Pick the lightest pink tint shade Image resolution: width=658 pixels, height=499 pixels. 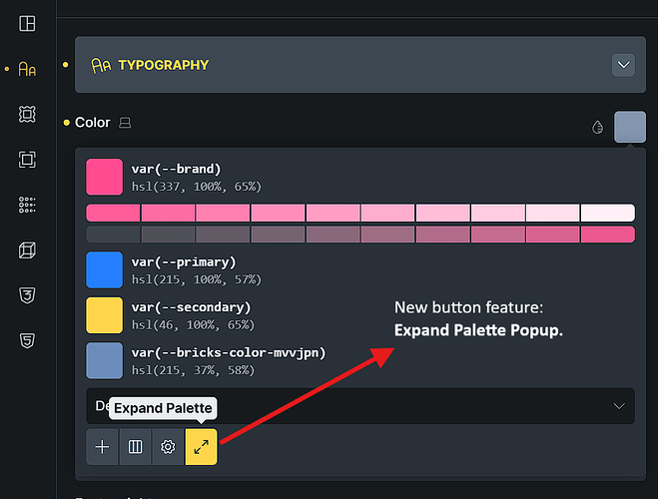tap(607, 213)
